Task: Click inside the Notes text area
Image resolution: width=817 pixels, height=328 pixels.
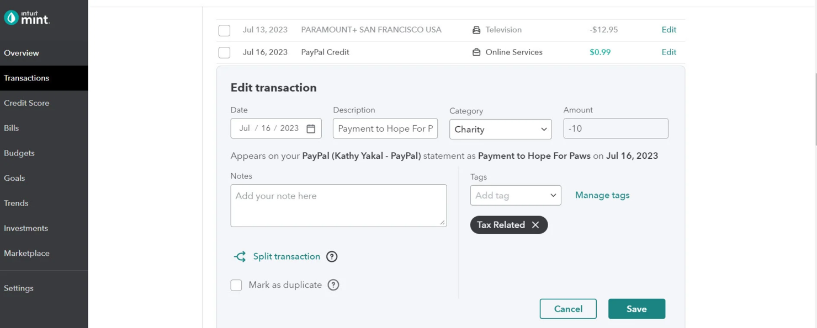Action: coord(338,205)
